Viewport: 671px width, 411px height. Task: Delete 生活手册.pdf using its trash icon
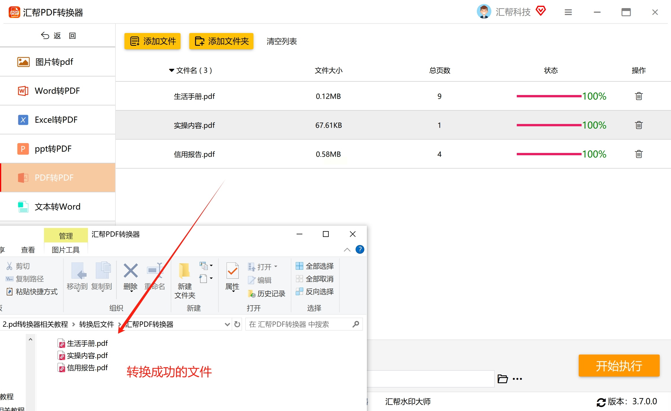click(x=639, y=96)
